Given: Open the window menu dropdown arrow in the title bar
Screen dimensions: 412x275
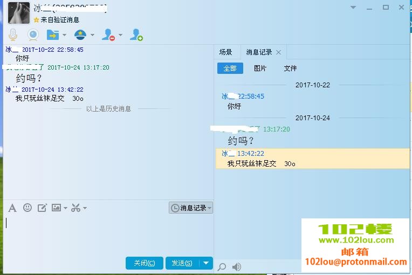Looking at the screenshot, I should tap(353, 8).
